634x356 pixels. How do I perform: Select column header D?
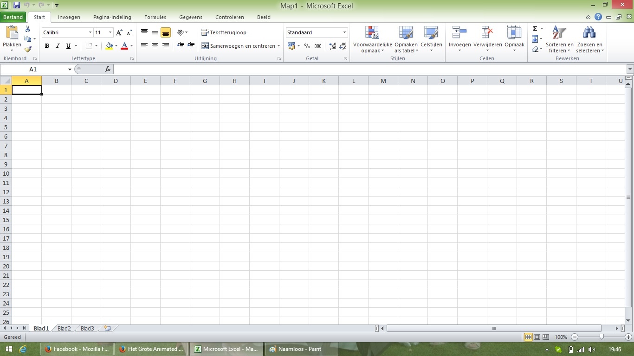point(116,81)
